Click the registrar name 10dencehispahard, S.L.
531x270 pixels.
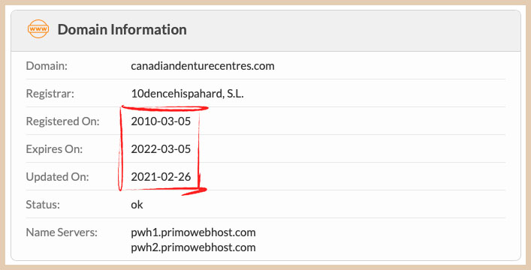pos(187,94)
